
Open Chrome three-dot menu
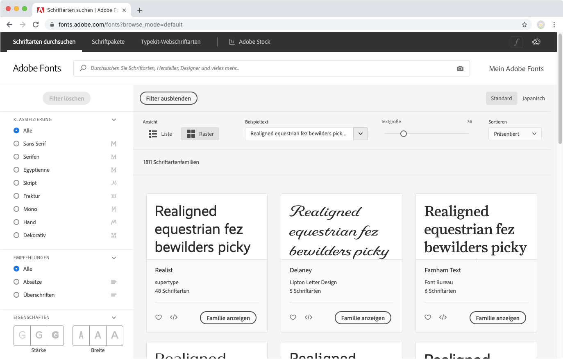[554, 25]
